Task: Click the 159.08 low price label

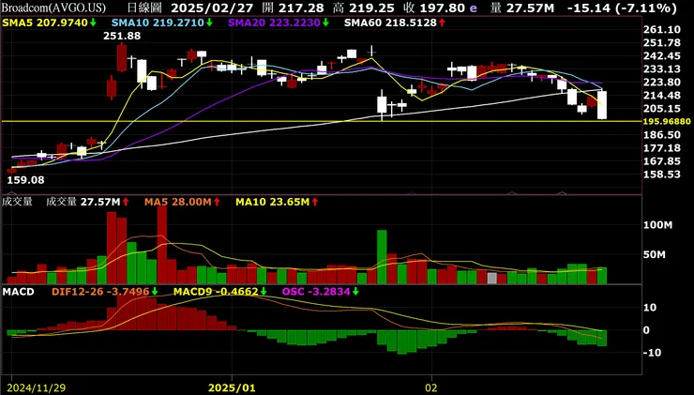Action: 25,180
